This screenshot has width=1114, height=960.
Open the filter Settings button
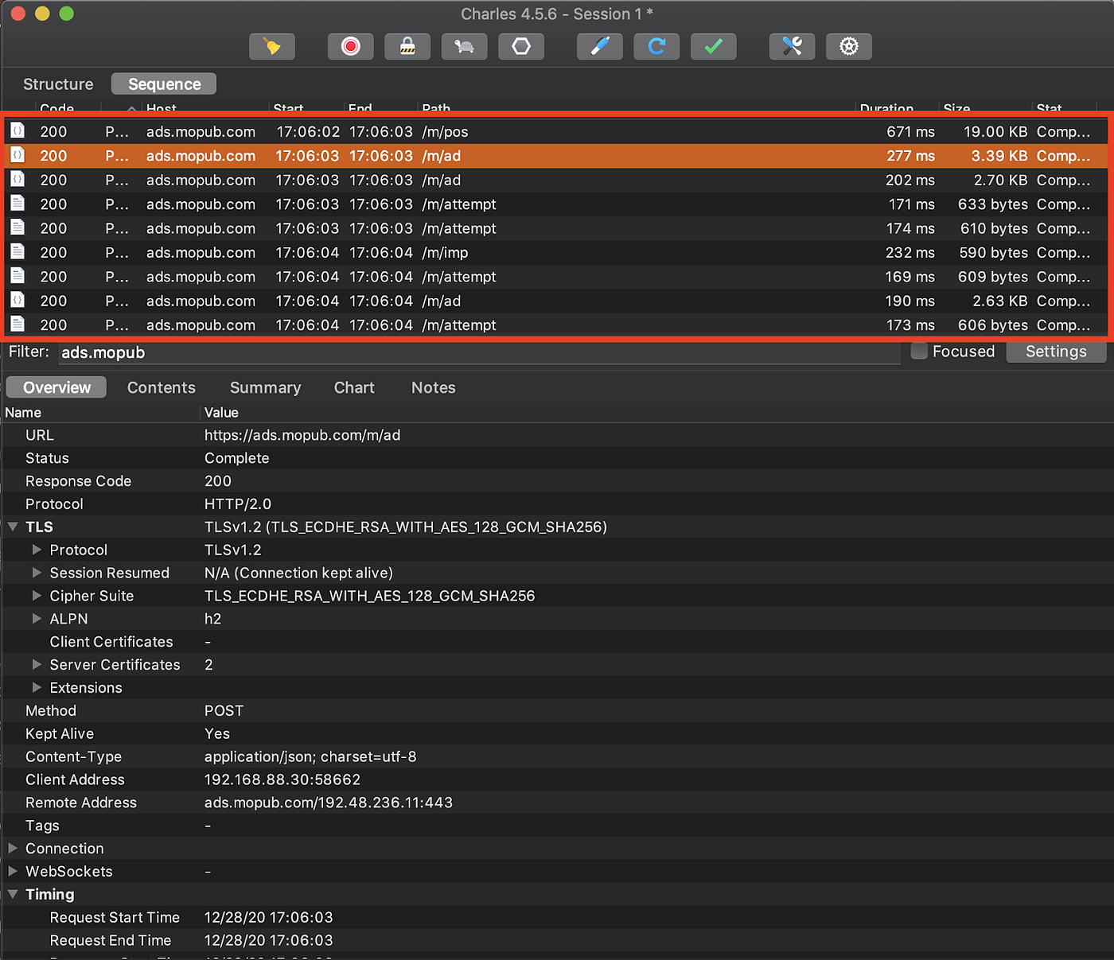click(x=1056, y=352)
